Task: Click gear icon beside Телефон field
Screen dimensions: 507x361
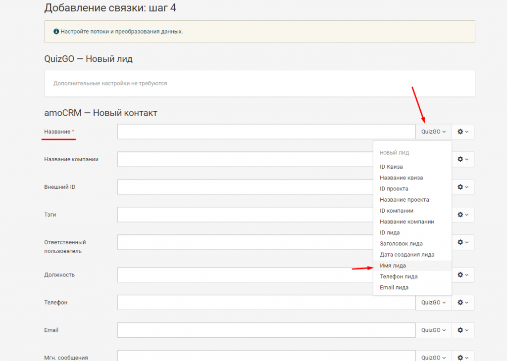Action: [x=463, y=303]
